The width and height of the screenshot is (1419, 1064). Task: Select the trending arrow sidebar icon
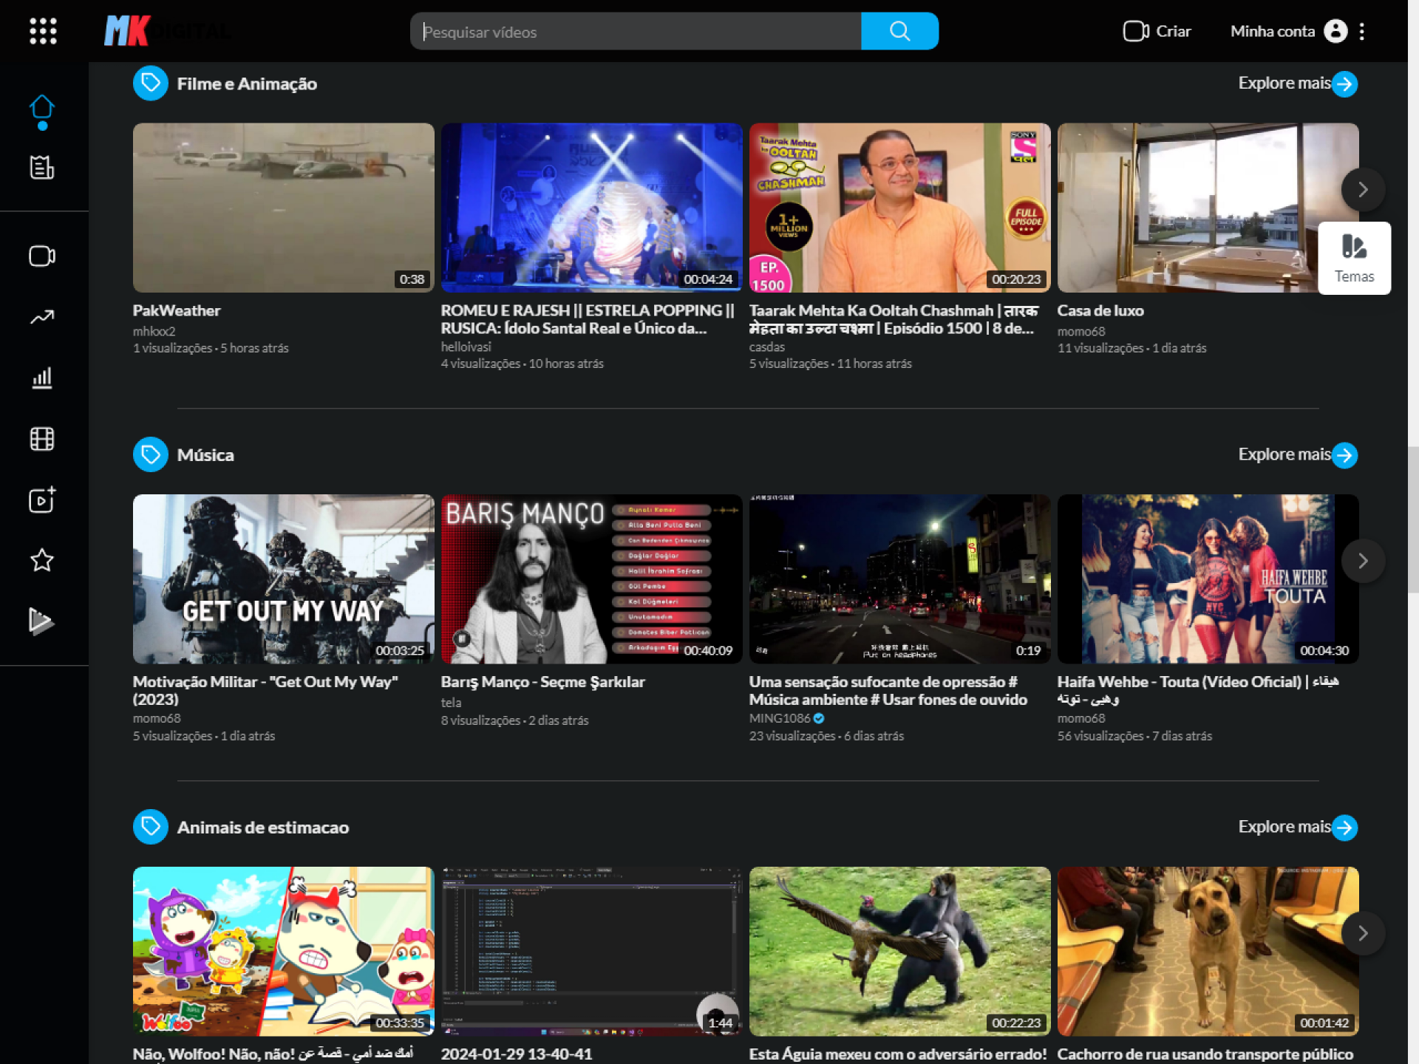point(42,317)
